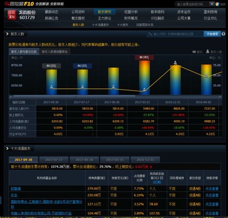The width and height of the screenshot is (228, 218).
Task: Click 点击查看 in the 127.11万 row
Action: (x=212, y=204)
